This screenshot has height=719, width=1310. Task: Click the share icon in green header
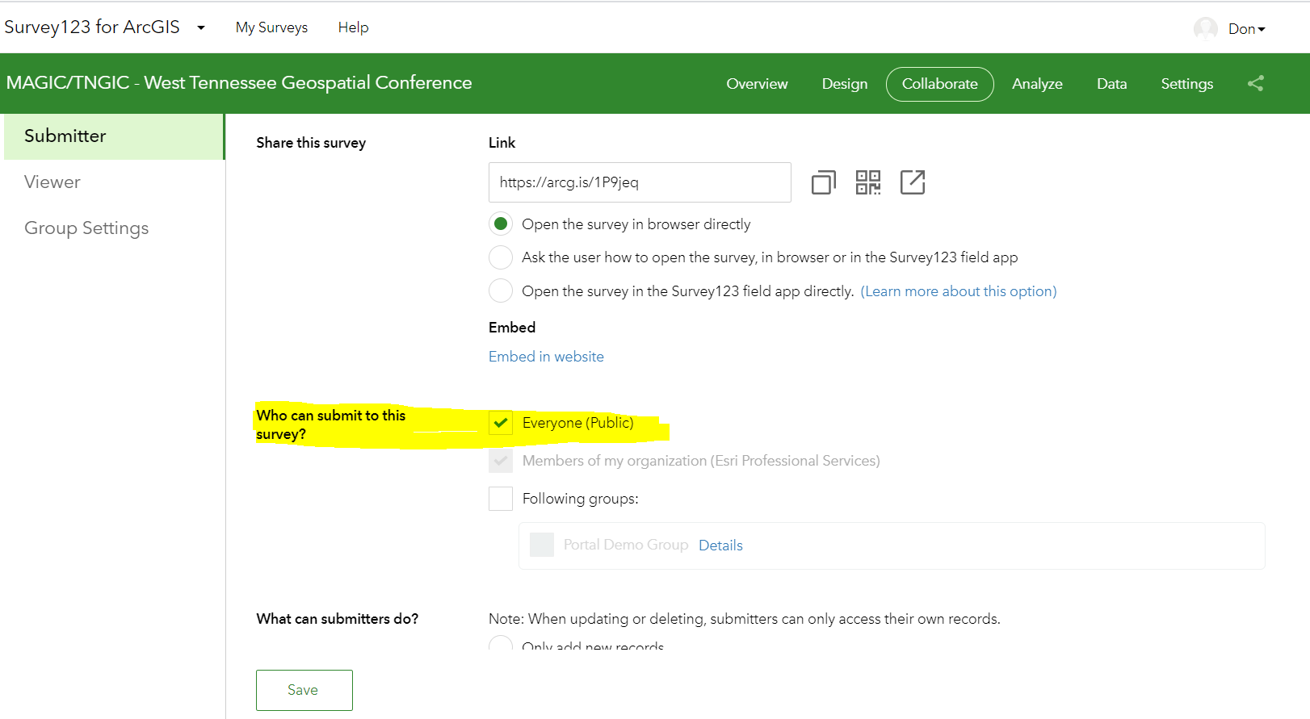[x=1255, y=83]
